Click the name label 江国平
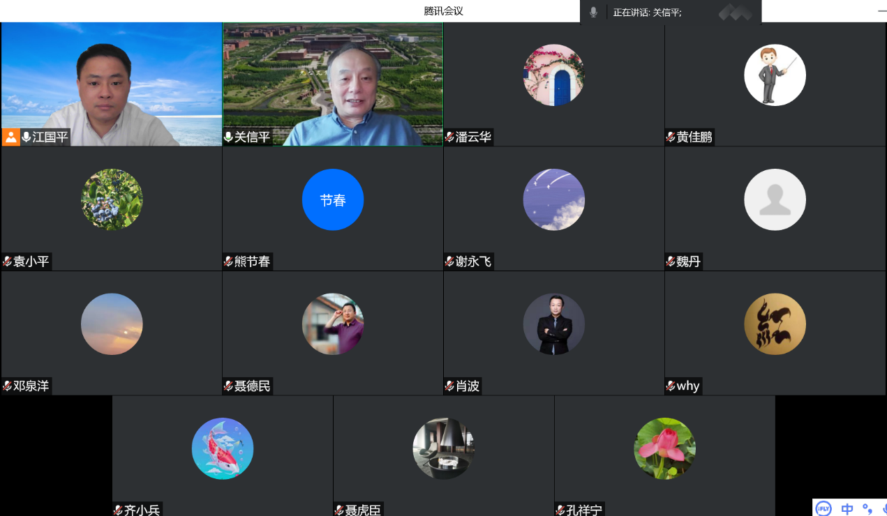This screenshot has height=516, width=887. [x=50, y=137]
